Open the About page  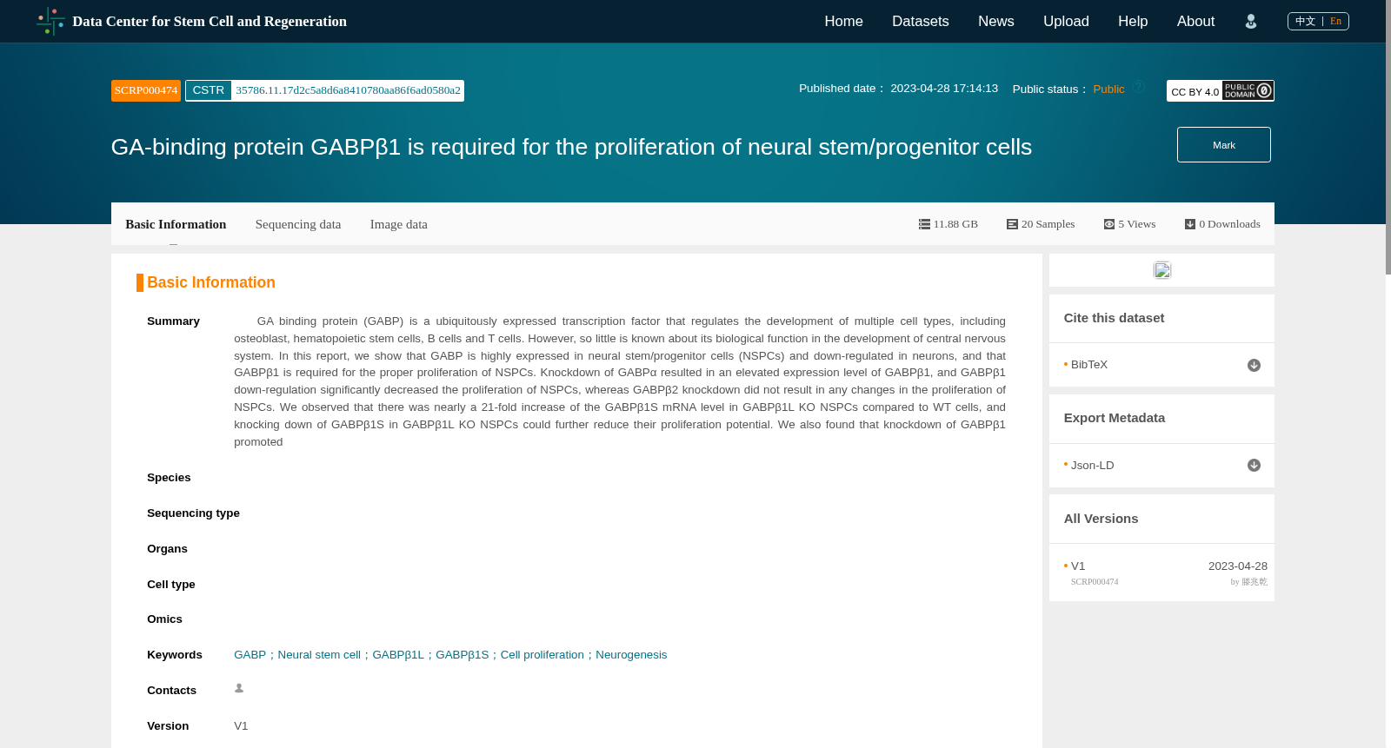1195,21
